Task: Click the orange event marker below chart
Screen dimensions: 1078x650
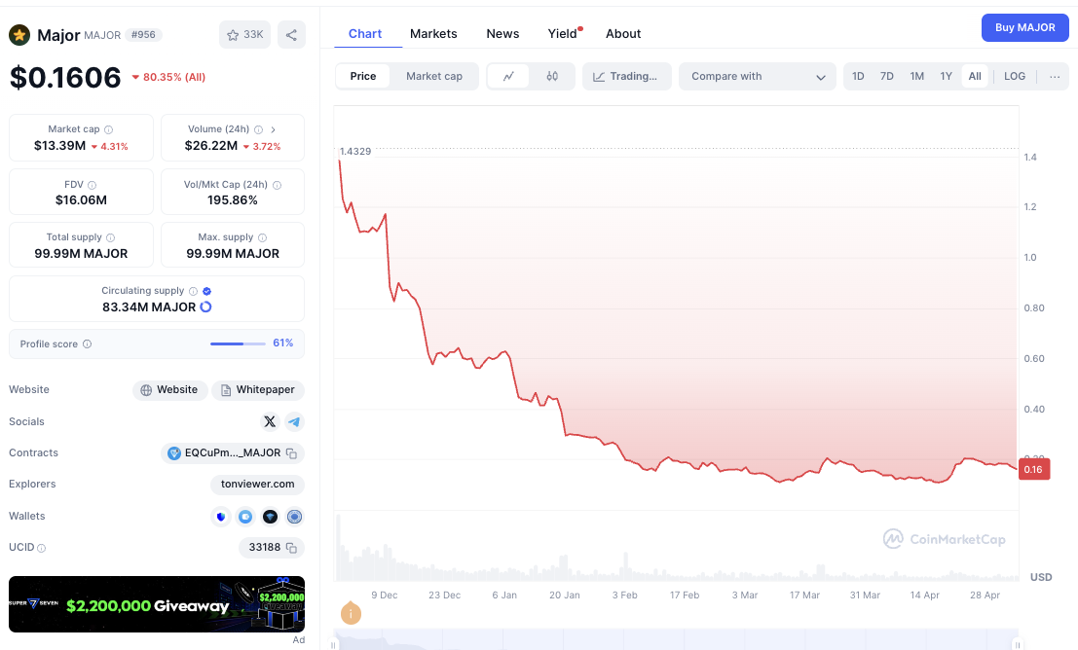Action: [x=351, y=613]
